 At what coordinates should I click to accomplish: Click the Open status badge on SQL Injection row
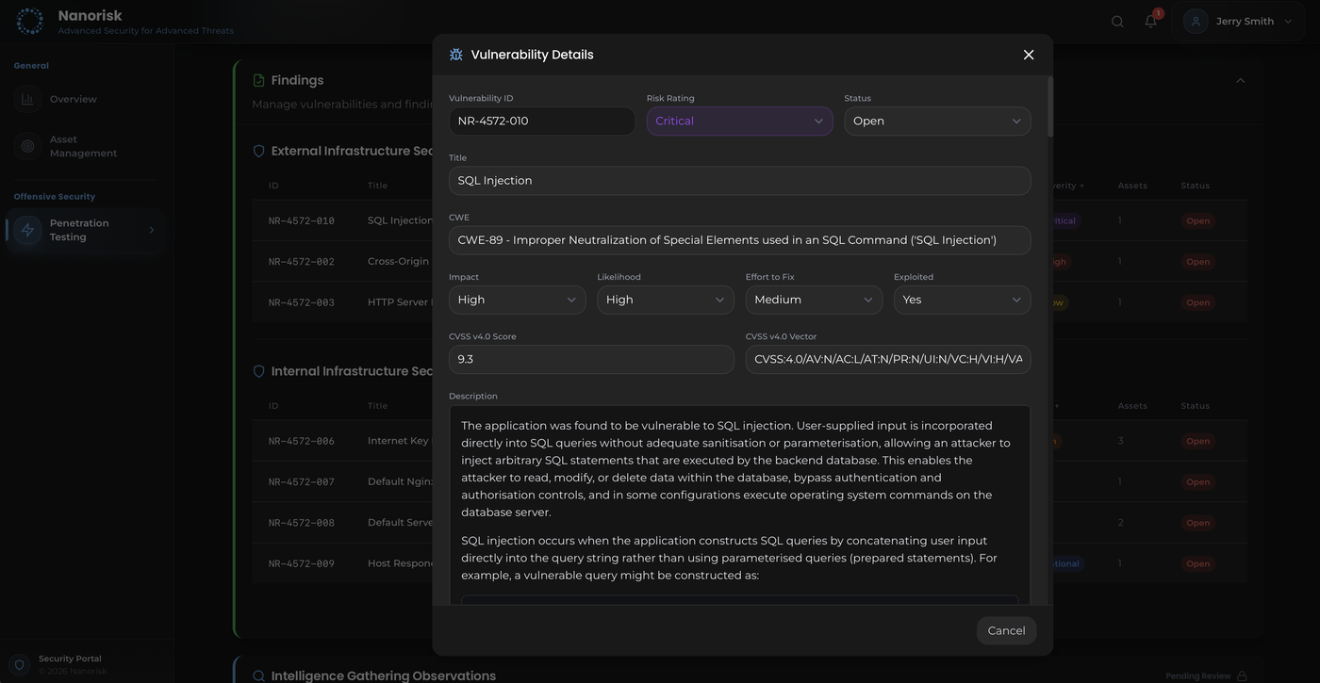point(1197,220)
